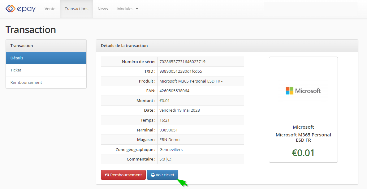Select the Terminal value 93890051
The image size is (367, 189).
point(169,130)
